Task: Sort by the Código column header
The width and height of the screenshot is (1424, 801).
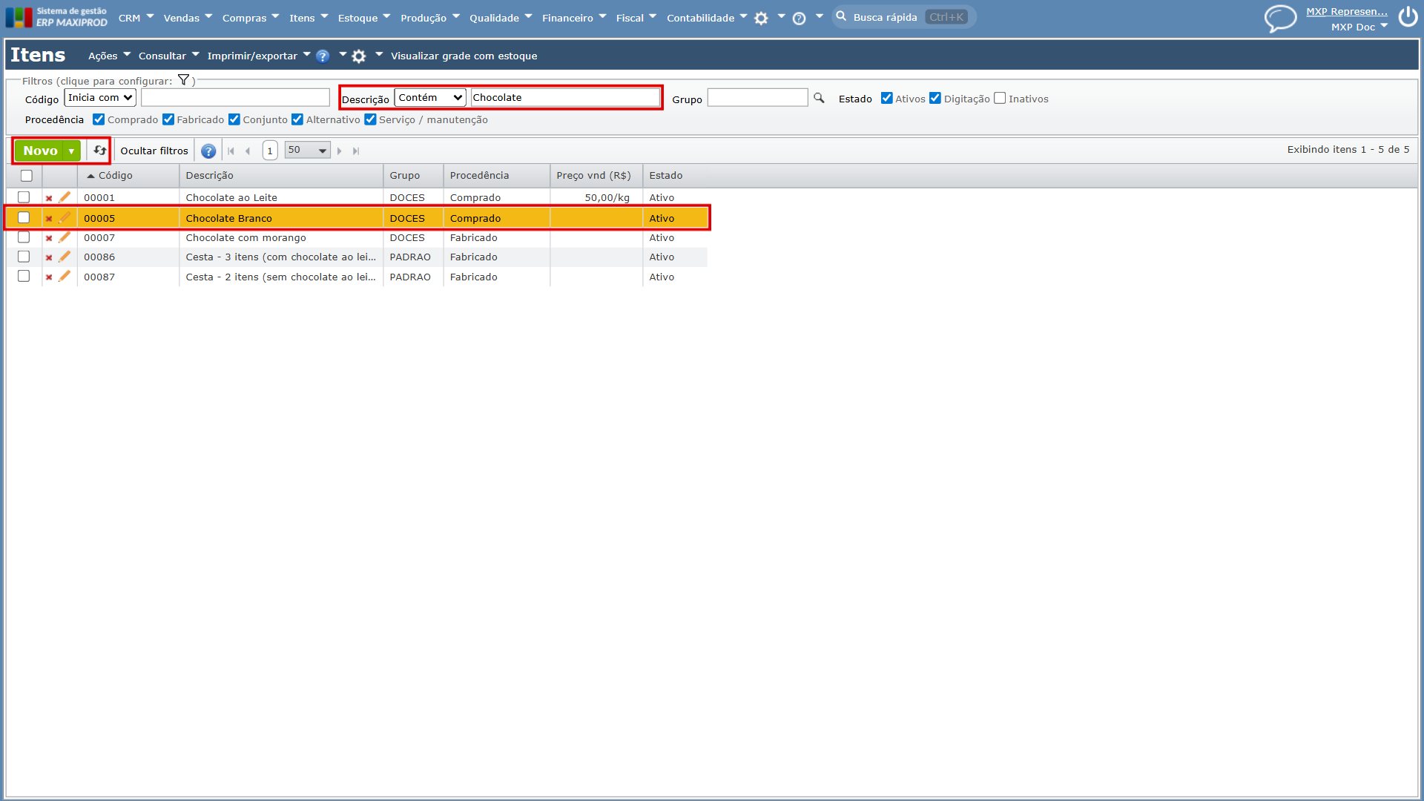Action: pos(116,176)
